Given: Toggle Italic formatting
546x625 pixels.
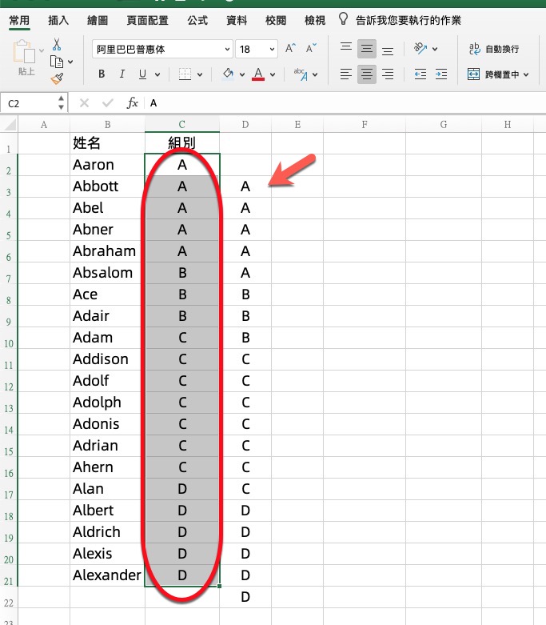Looking at the screenshot, I should coord(122,74).
